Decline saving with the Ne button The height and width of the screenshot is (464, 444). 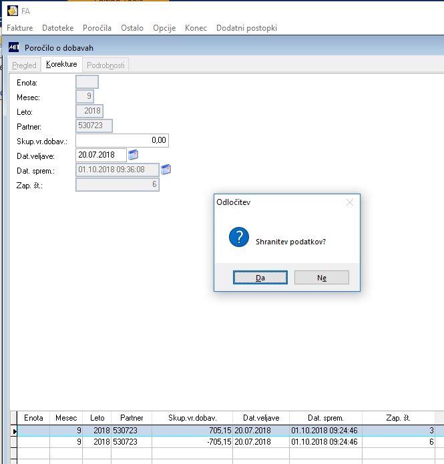coord(321,278)
